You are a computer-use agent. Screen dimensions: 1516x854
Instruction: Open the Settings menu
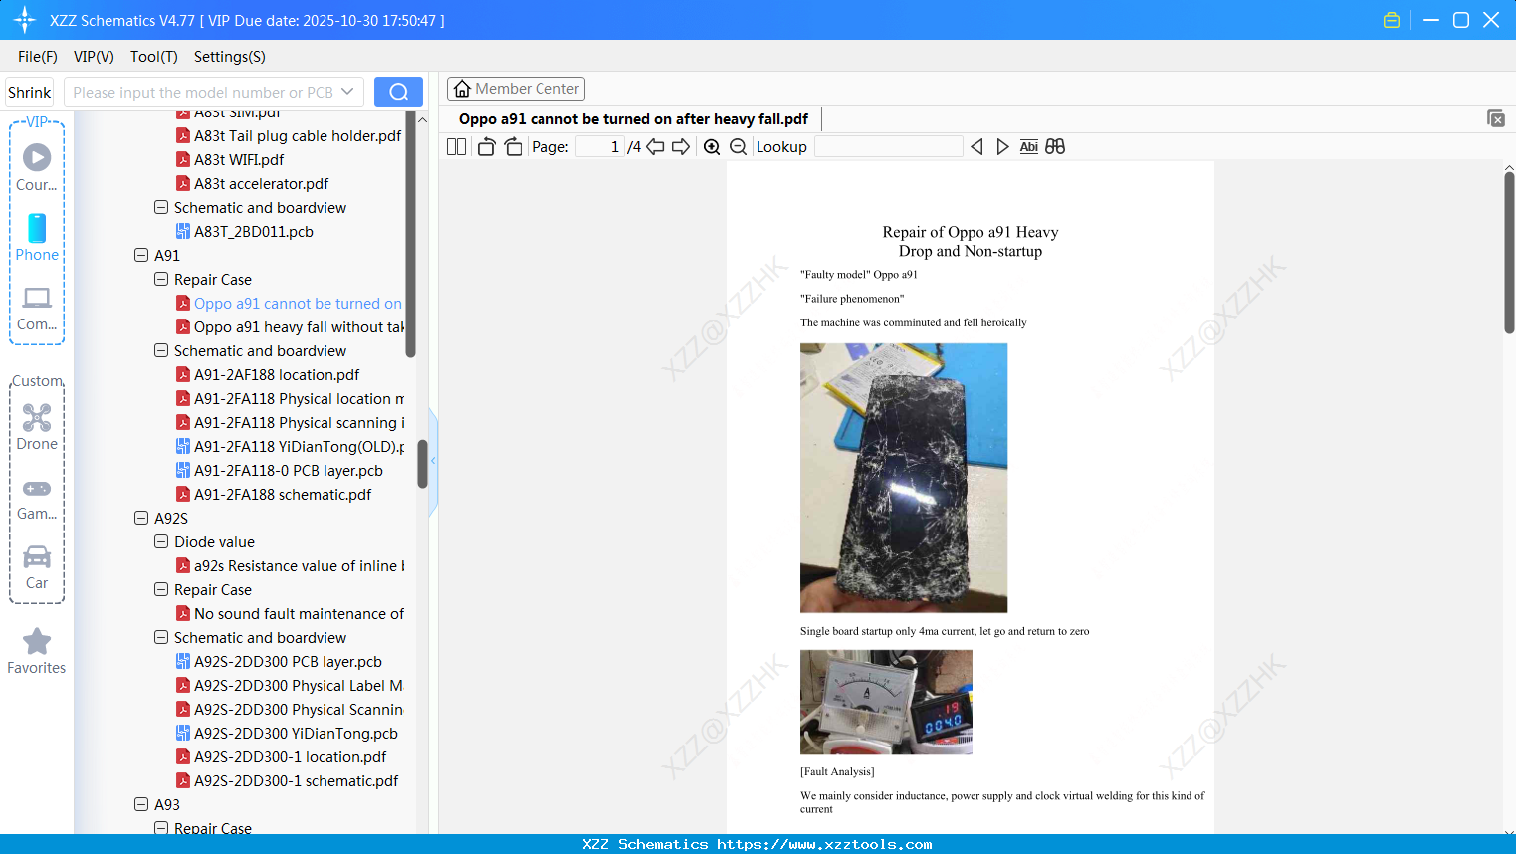(230, 57)
